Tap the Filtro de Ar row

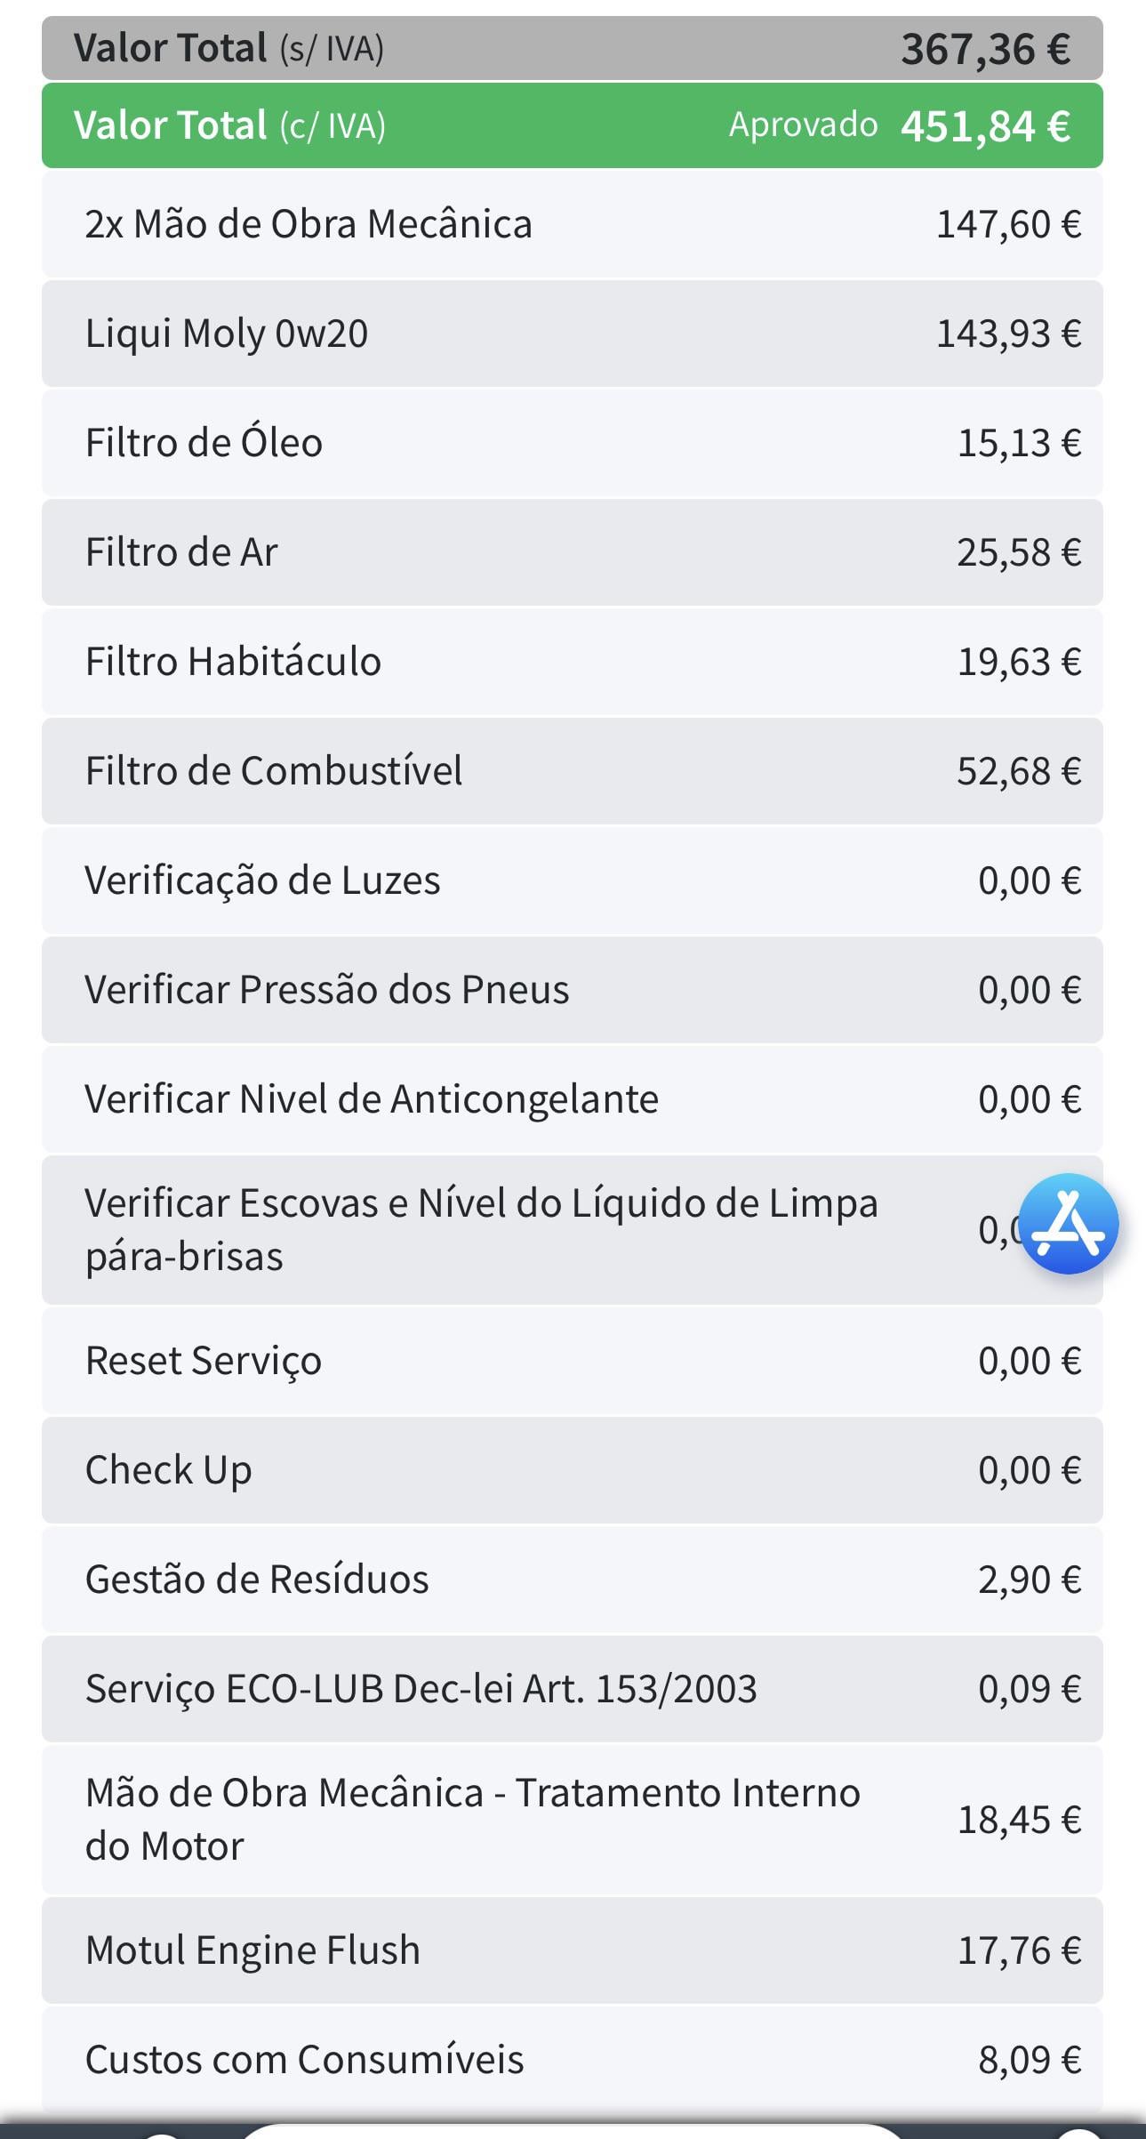(x=573, y=552)
